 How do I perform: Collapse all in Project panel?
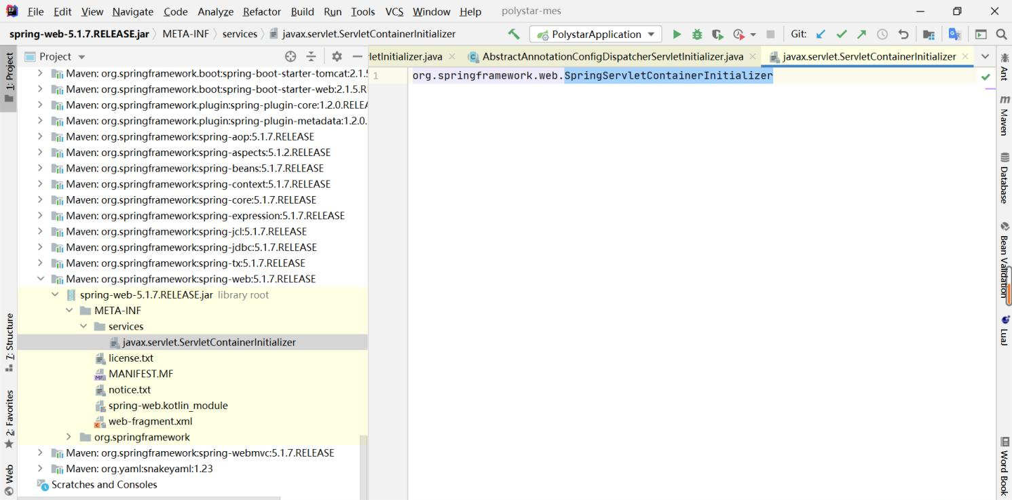pos(311,56)
